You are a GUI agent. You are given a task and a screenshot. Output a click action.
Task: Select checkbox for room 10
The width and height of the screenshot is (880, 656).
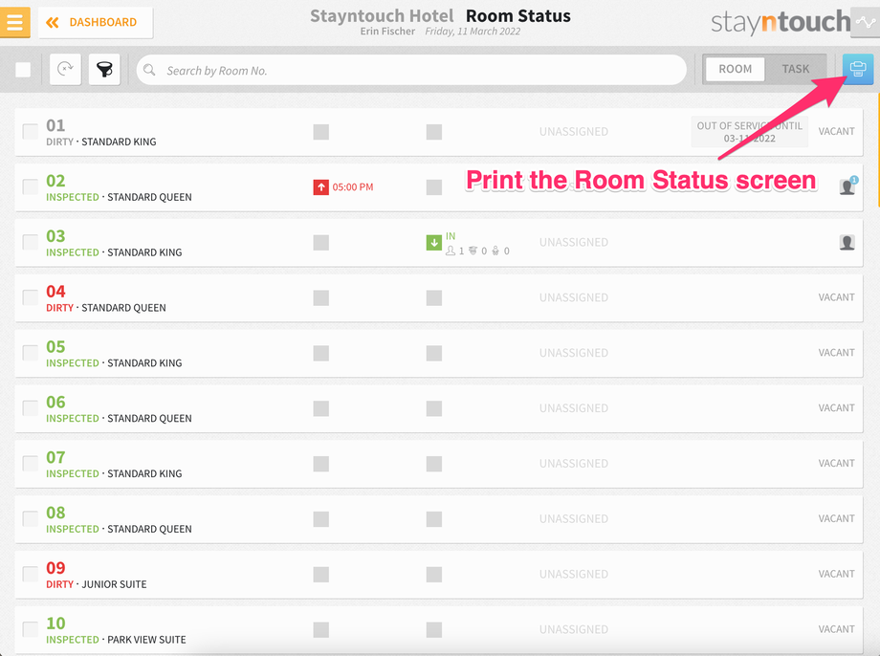click(x=31, y=629)
